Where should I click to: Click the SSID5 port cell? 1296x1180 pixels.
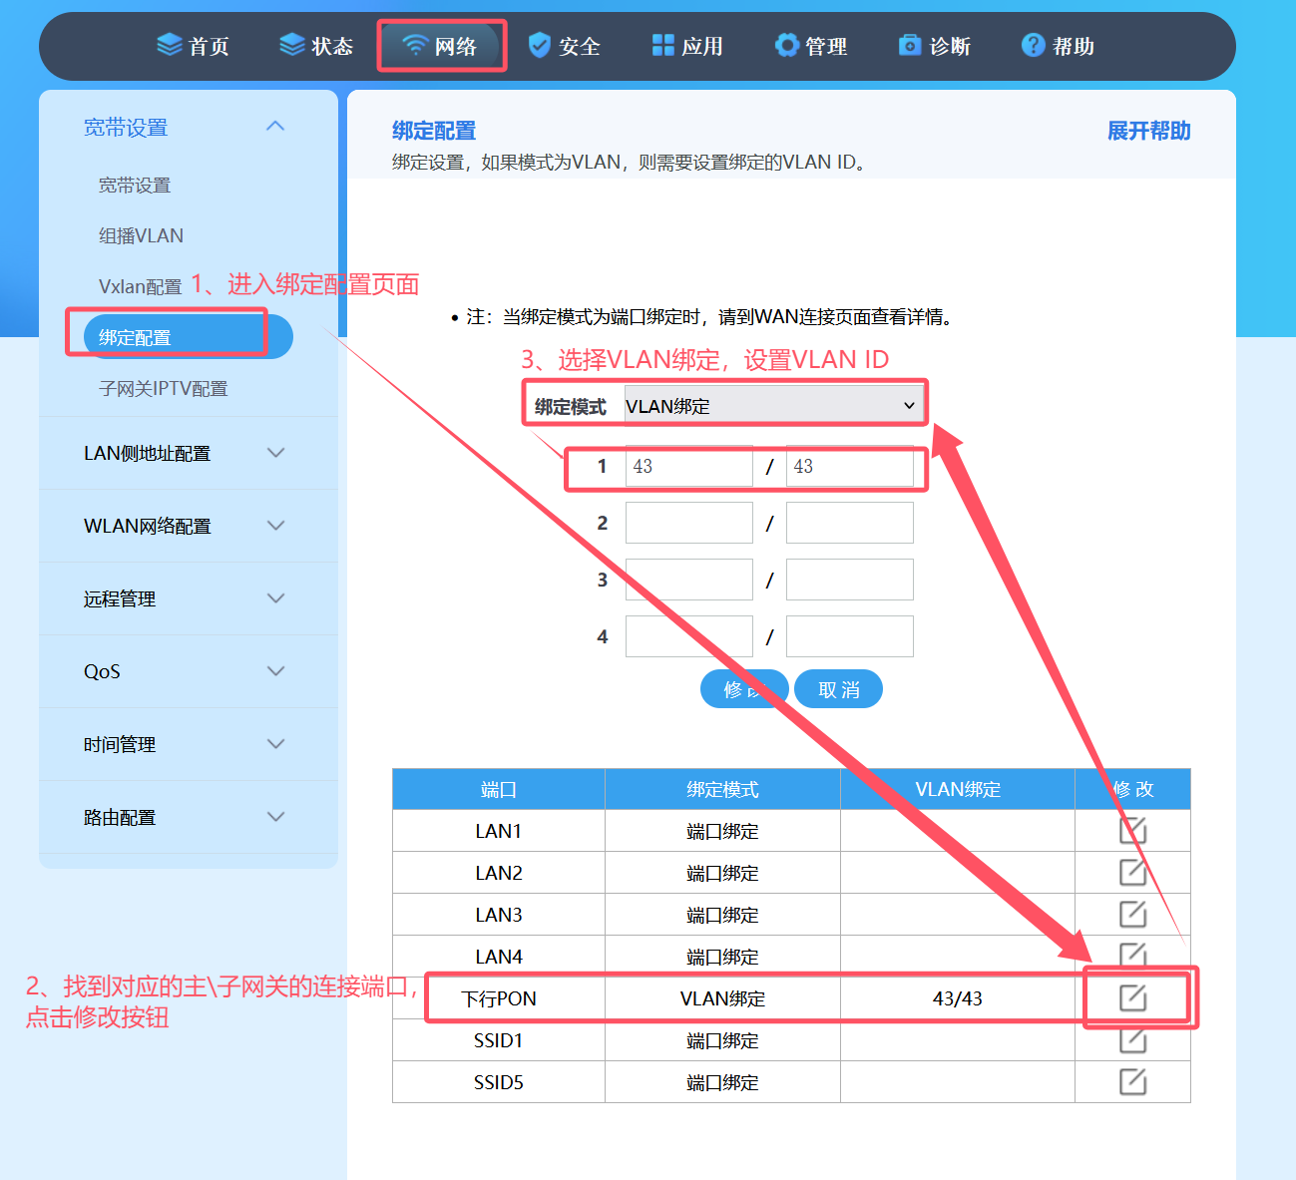click(499, 1082)
